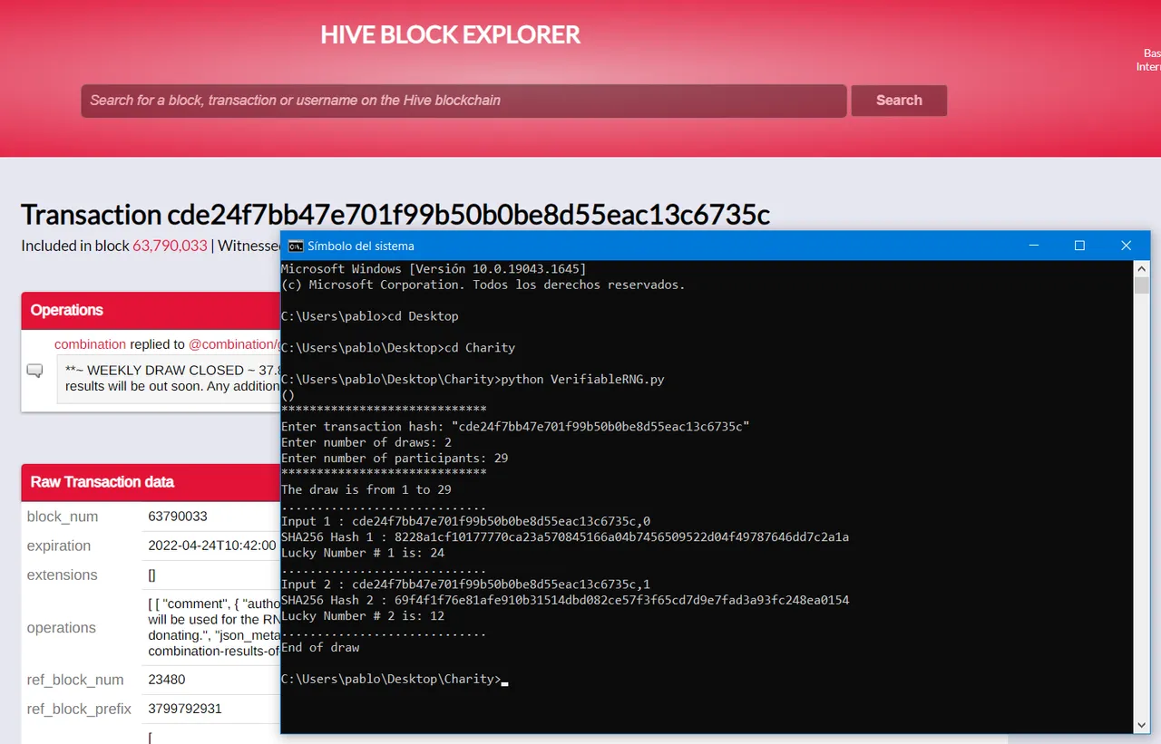Close the Símbolo del sistema window
Image resolution: width=1161 pixels, height=744 pixels.
(1126, 246)
